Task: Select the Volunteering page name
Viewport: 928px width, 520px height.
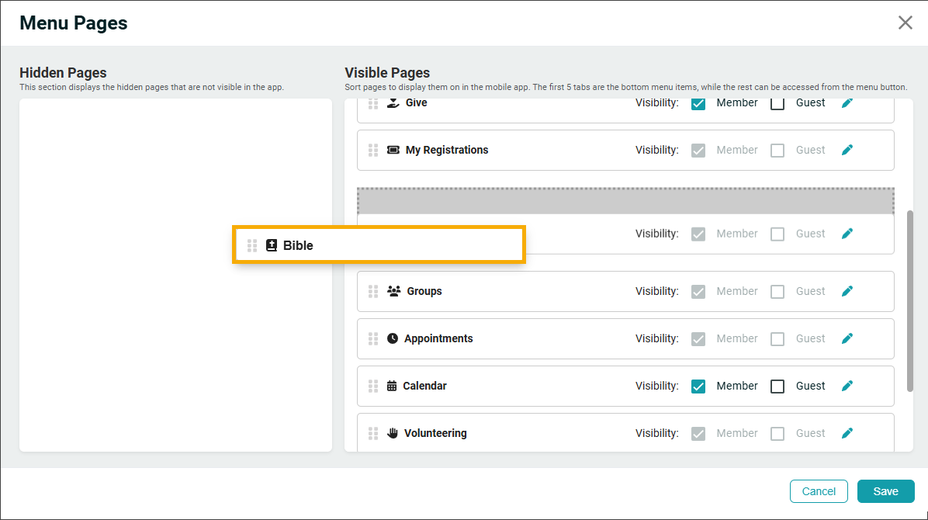Action: click(x=435, y=433)
